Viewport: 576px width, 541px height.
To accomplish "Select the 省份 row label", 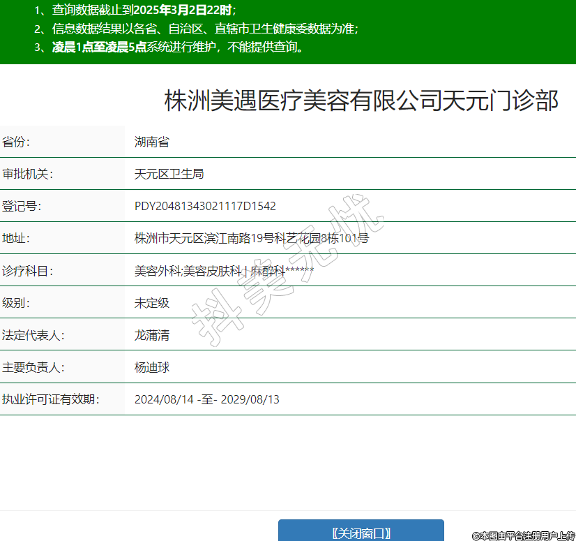I will click(x=17, y=142).
